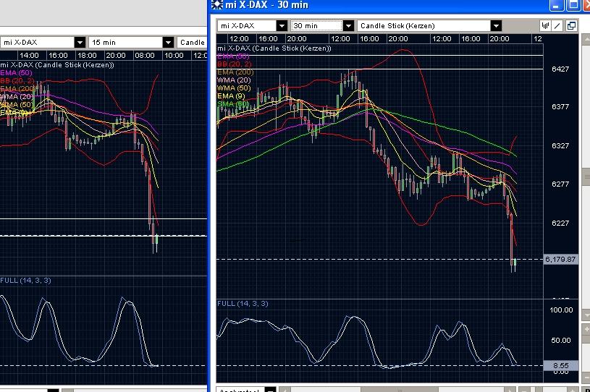Open the 15 min timeframe dropdown arrow
The width and height of the screenshot is (590, 392).
point(168,42)
